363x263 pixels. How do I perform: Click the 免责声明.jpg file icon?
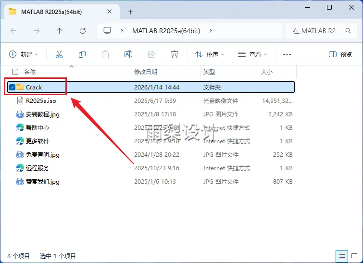[20, 154]
